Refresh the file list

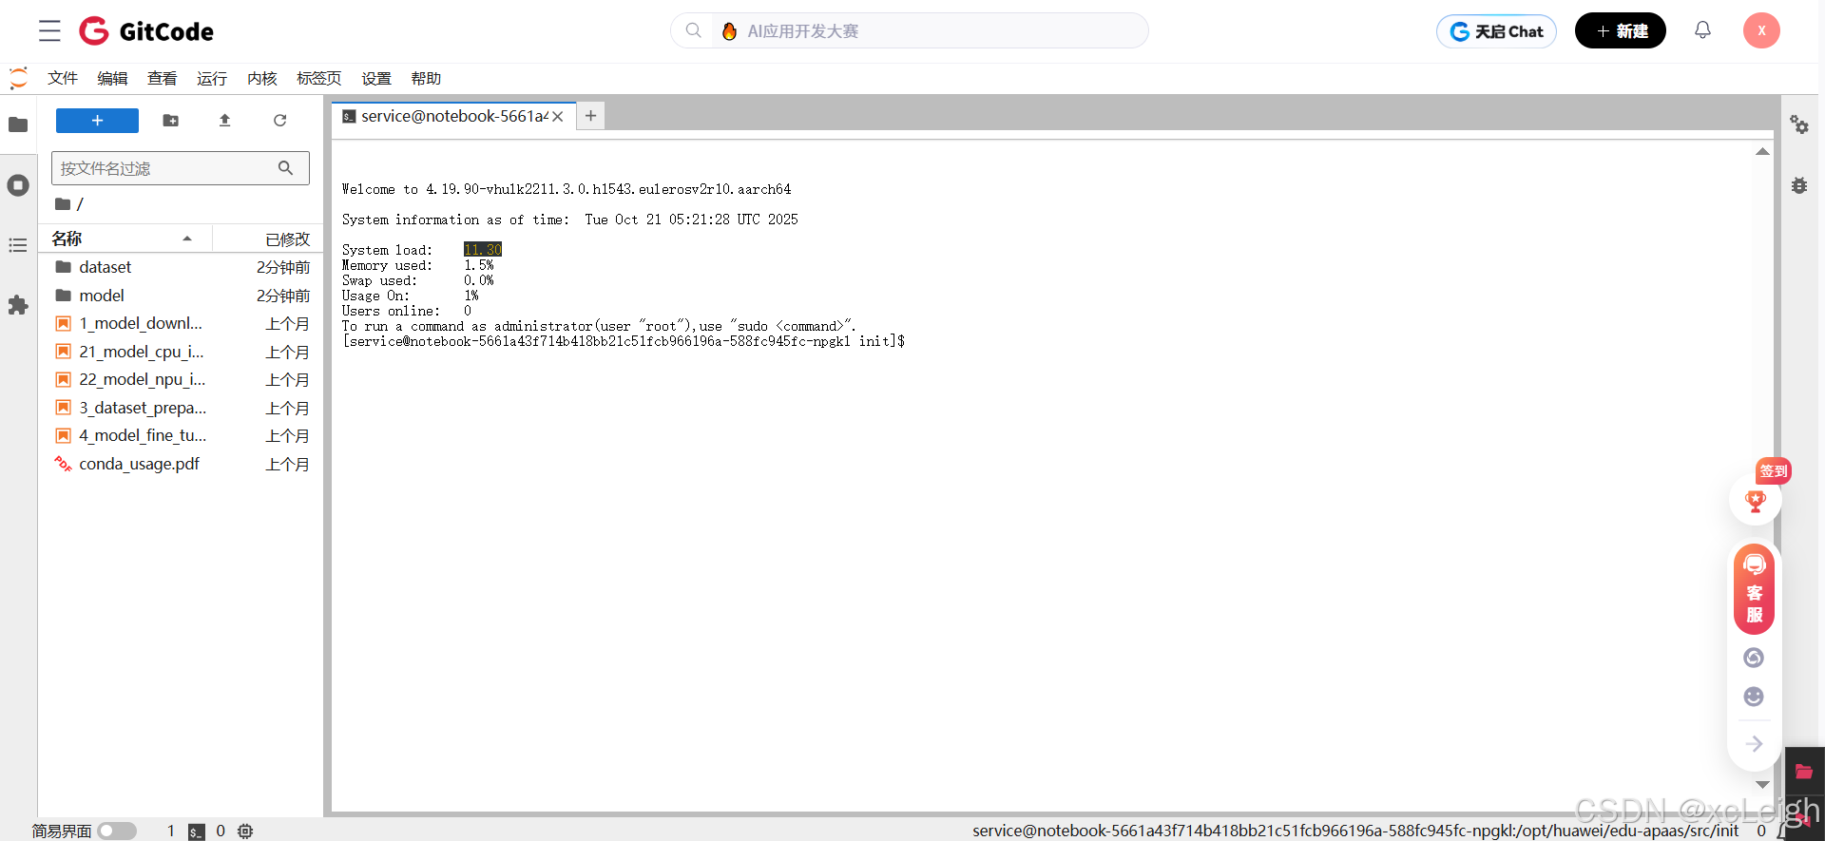click(x=279, y=121)
